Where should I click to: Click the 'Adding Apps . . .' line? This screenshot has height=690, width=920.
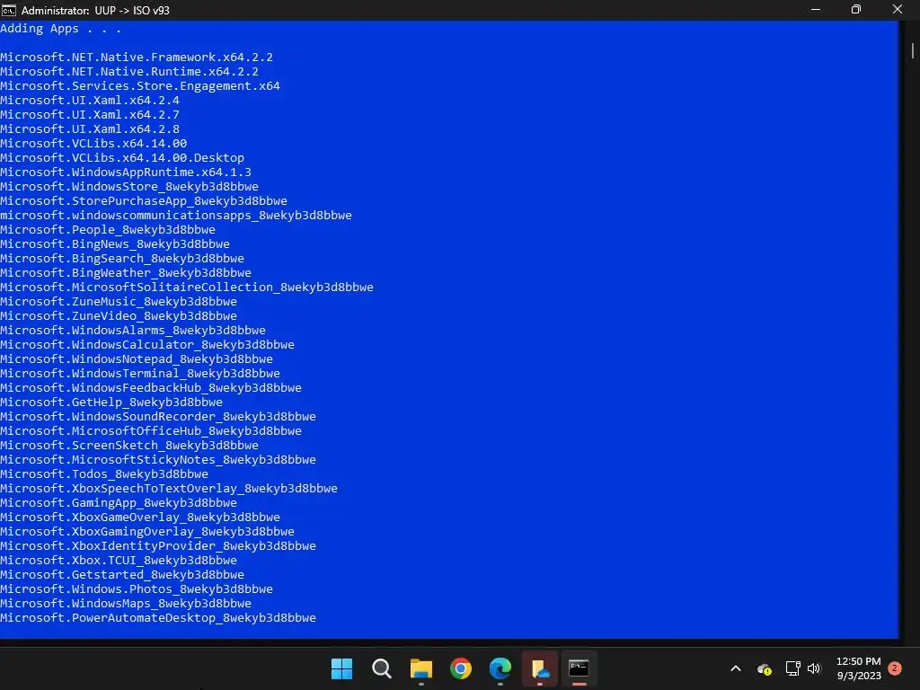click(60, 28)
